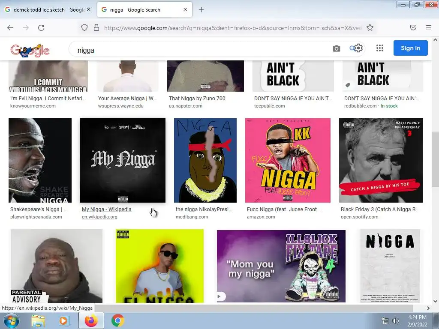
Task: Open the volume tray icon
Action: tap(395, 321)
